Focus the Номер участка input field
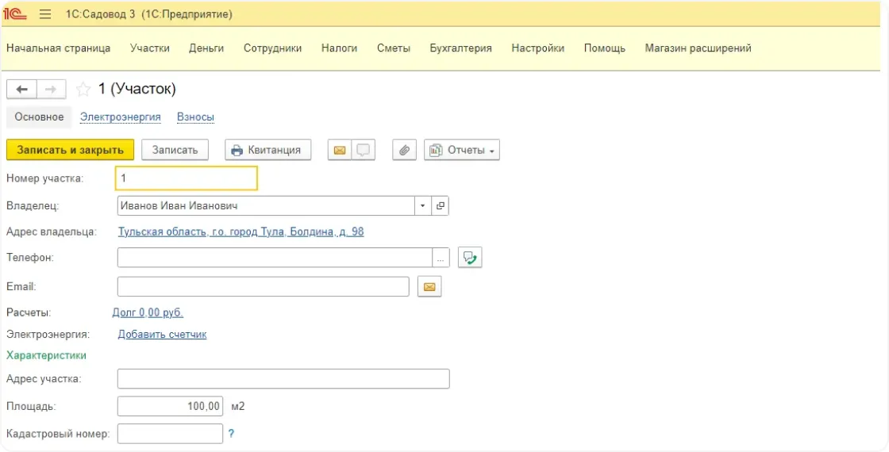Image resolution: width=889 pixels, height=452 pixels. tap(186, 178)
